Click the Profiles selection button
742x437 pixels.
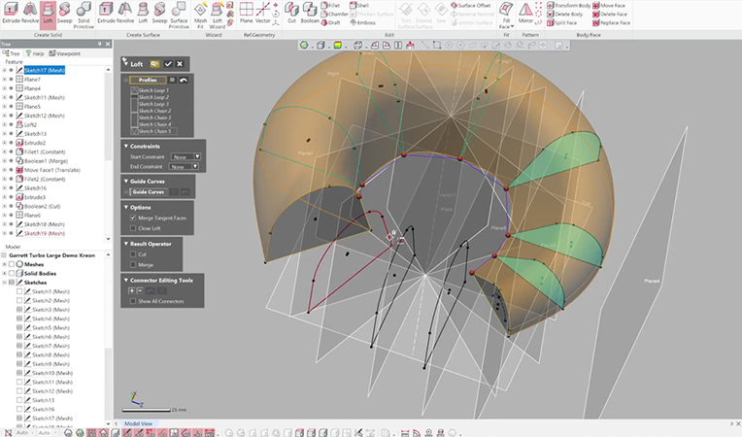click(147, 80)
